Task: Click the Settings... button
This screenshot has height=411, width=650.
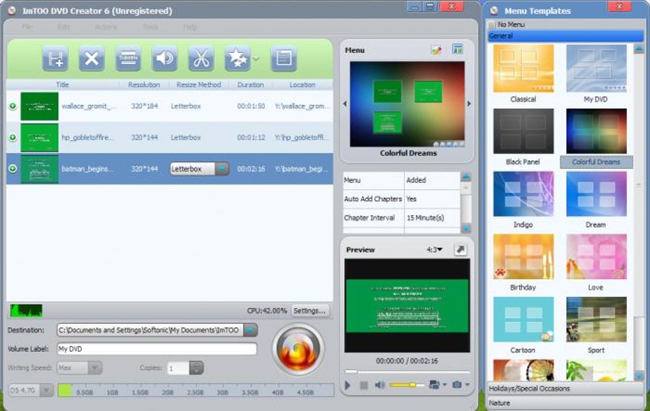Action: tap(310, 310)
